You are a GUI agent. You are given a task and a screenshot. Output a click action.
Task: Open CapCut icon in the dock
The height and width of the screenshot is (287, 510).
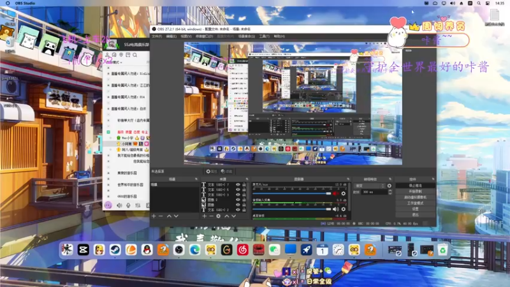(x=83, y=250)
